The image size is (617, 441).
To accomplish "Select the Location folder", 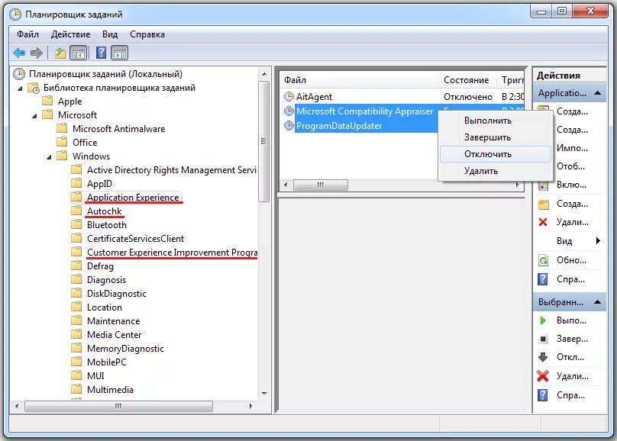I will pyautogui.click(x=105, y=307).
